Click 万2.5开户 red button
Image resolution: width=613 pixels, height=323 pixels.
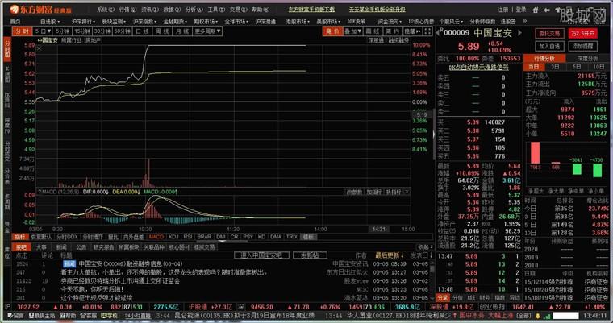click(583, 34)
